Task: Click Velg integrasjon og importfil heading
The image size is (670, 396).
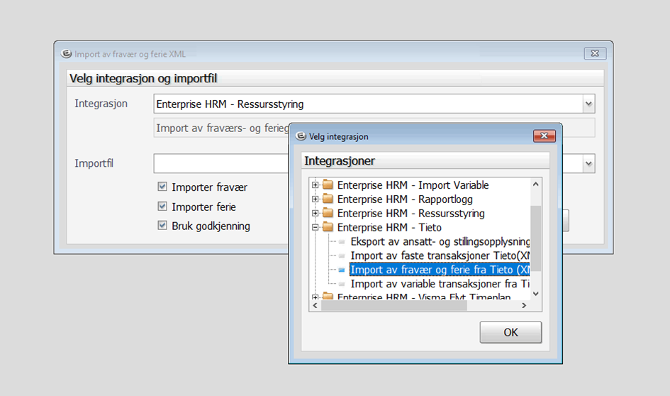Action: tap(143, 78)
